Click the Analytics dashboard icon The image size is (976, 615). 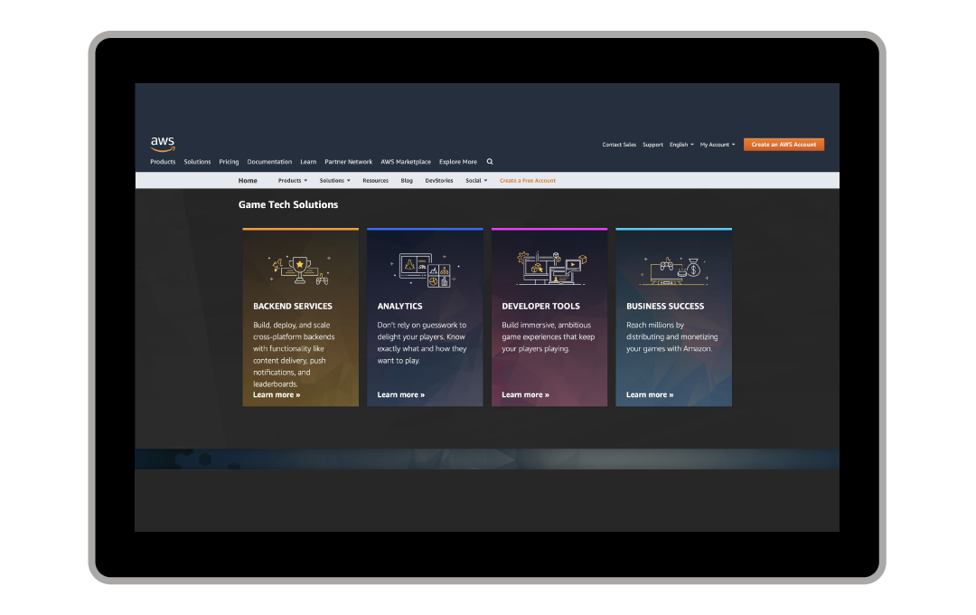[x=425, y=270]
